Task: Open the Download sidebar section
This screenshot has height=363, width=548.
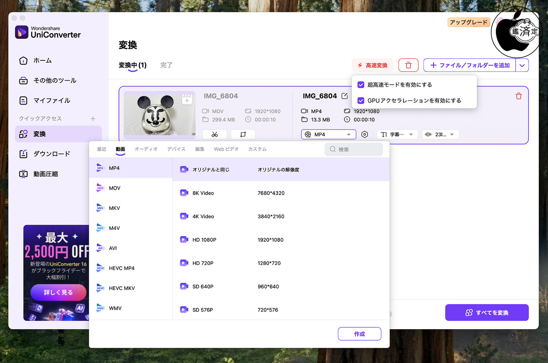Action: 51,154
